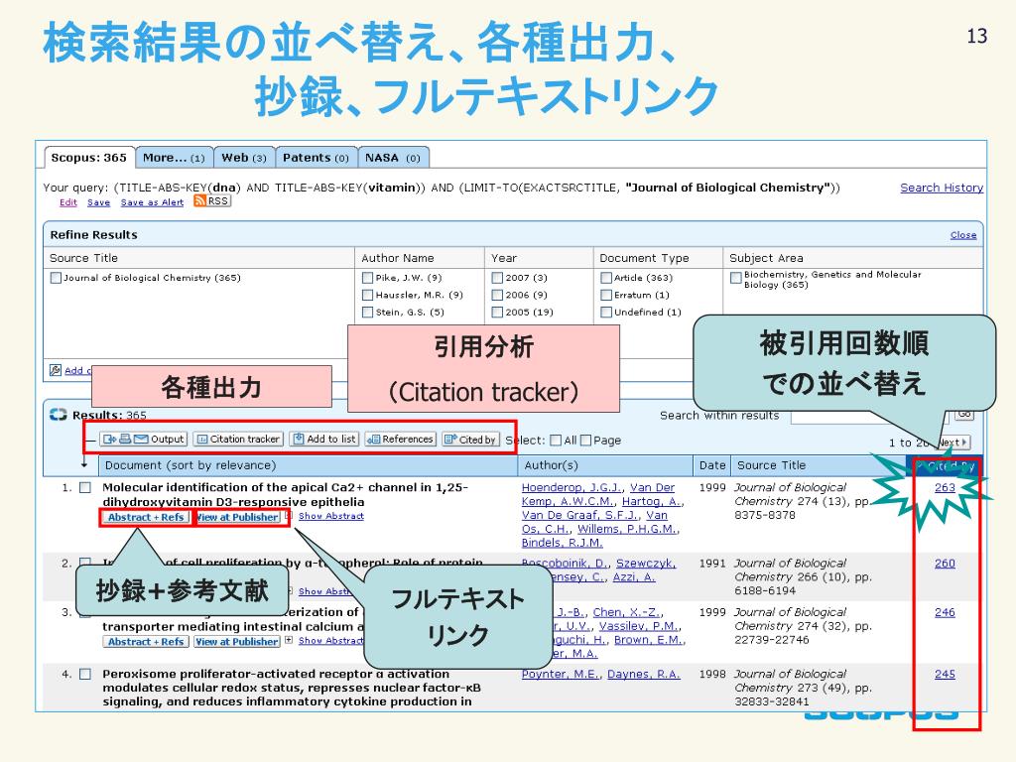Tick the Select Page checkbox

tap(585, 441)
